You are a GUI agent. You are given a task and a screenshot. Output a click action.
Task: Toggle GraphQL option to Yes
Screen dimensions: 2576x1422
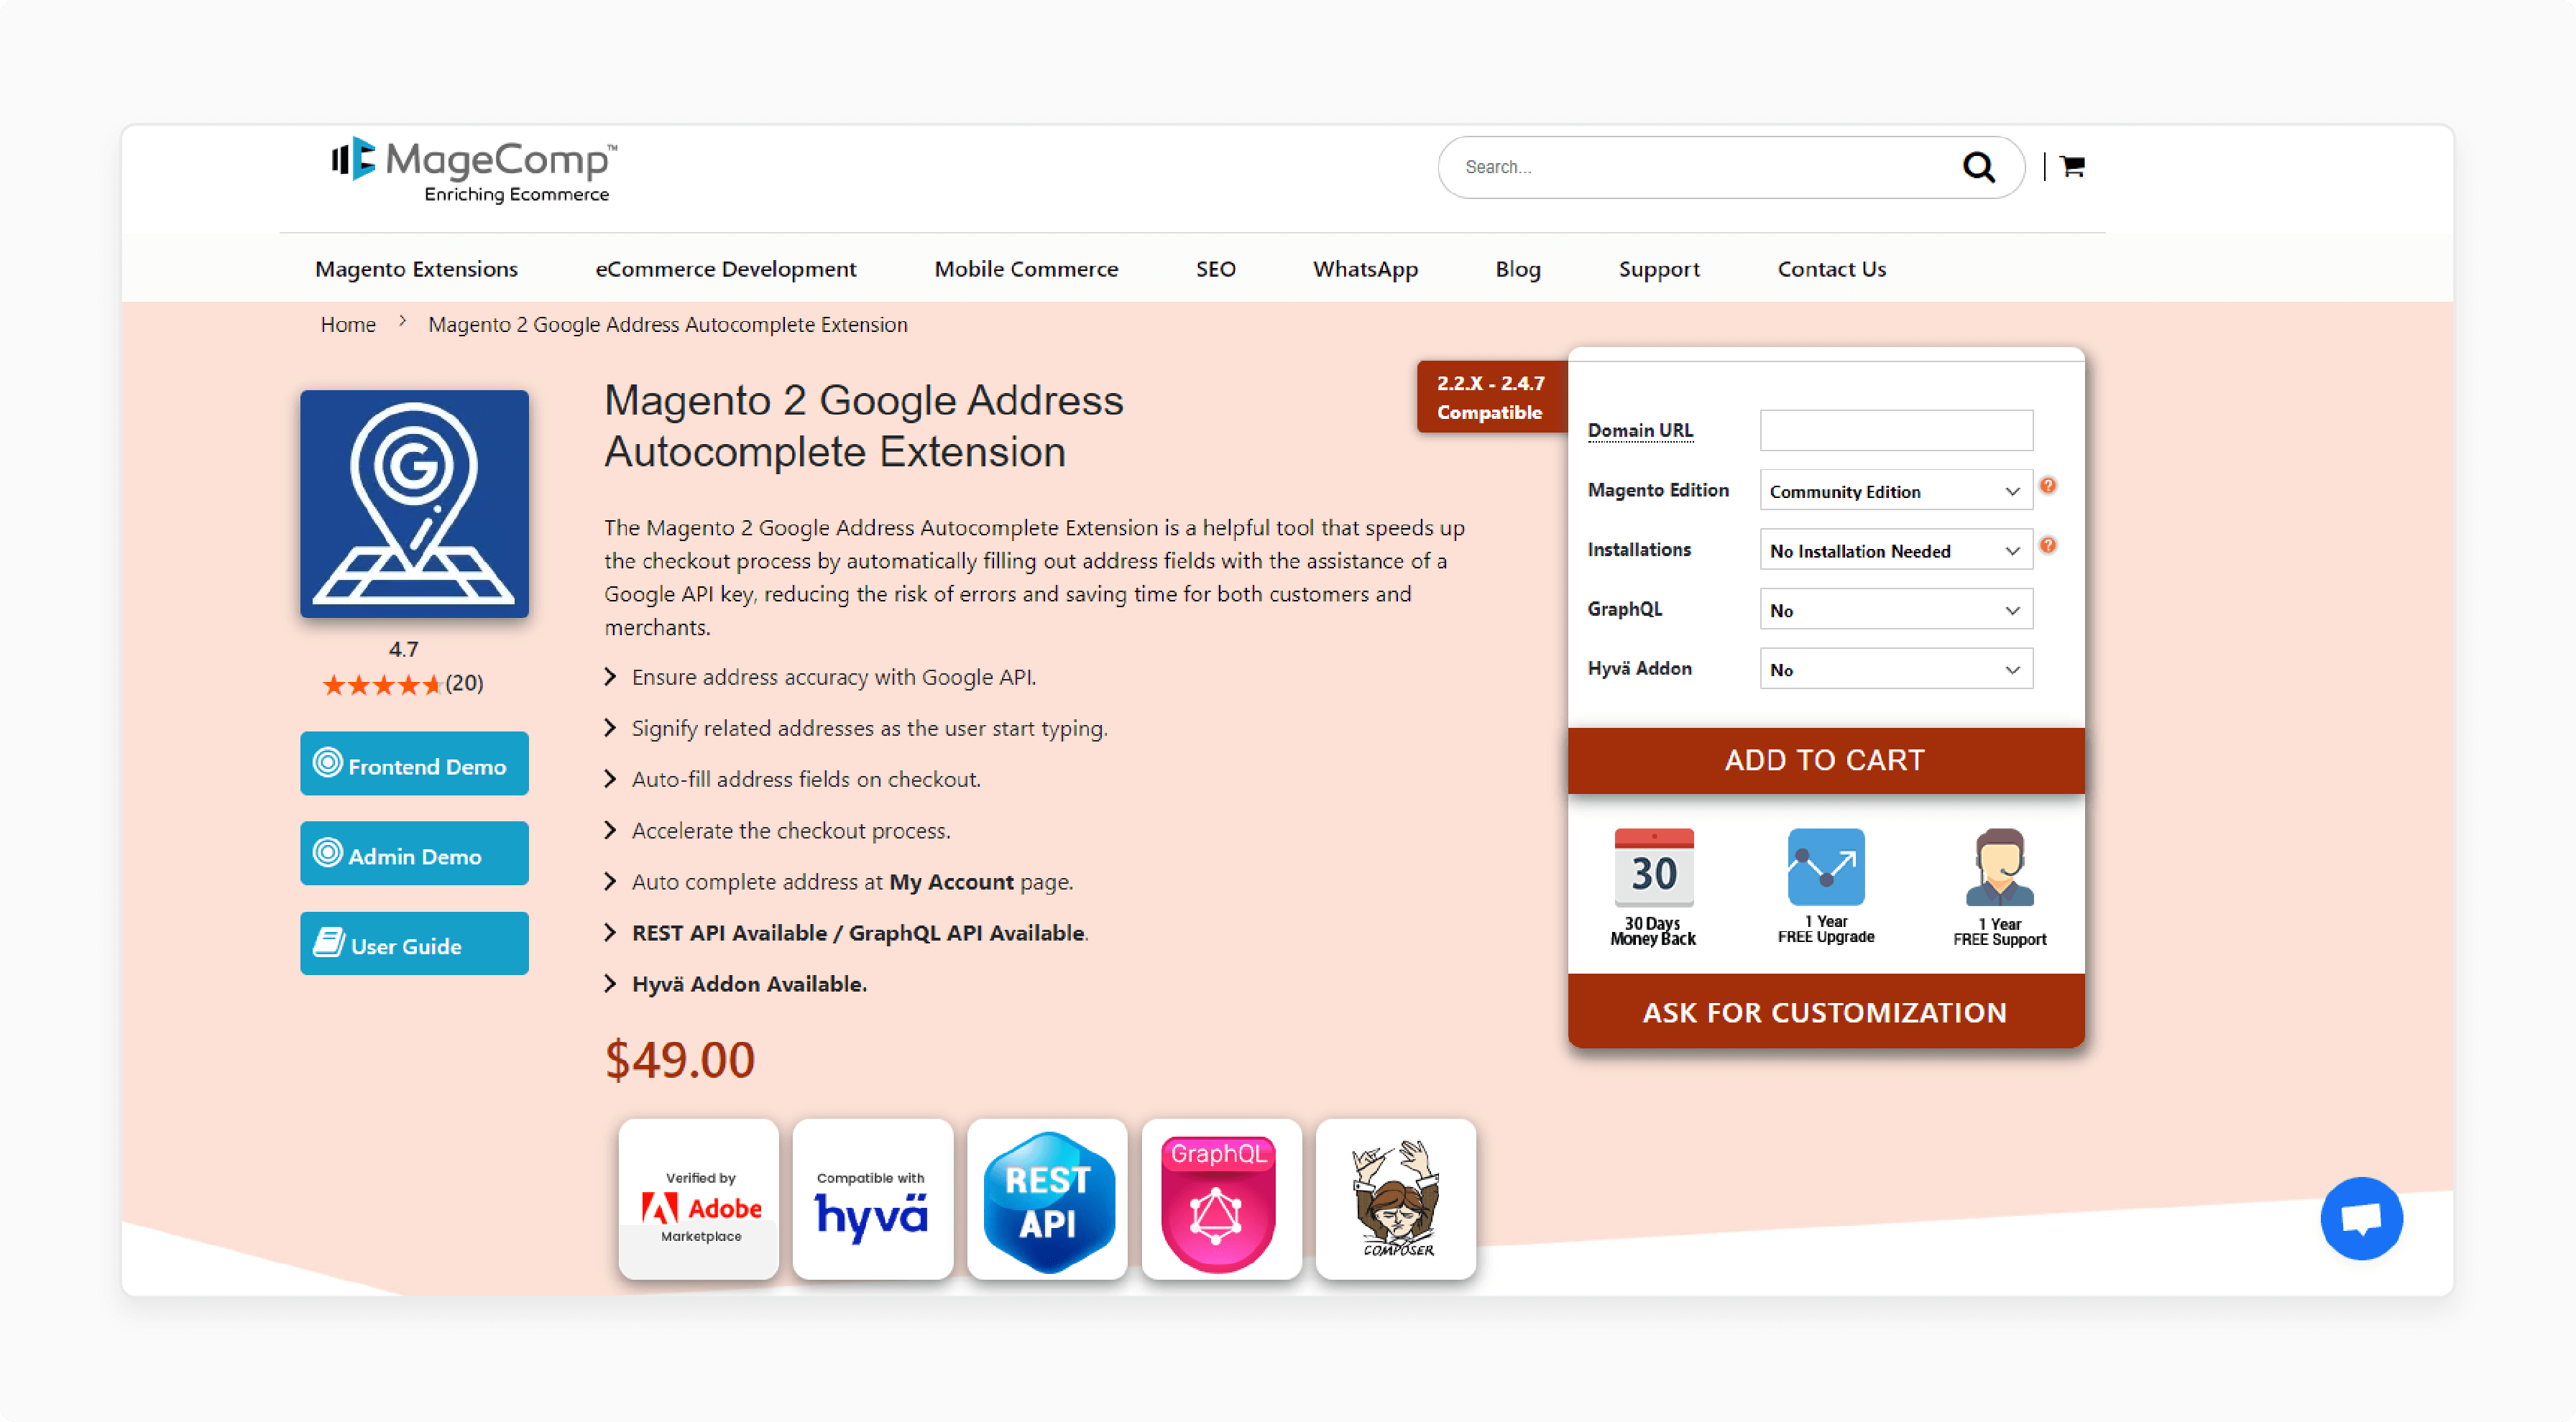1897,609
